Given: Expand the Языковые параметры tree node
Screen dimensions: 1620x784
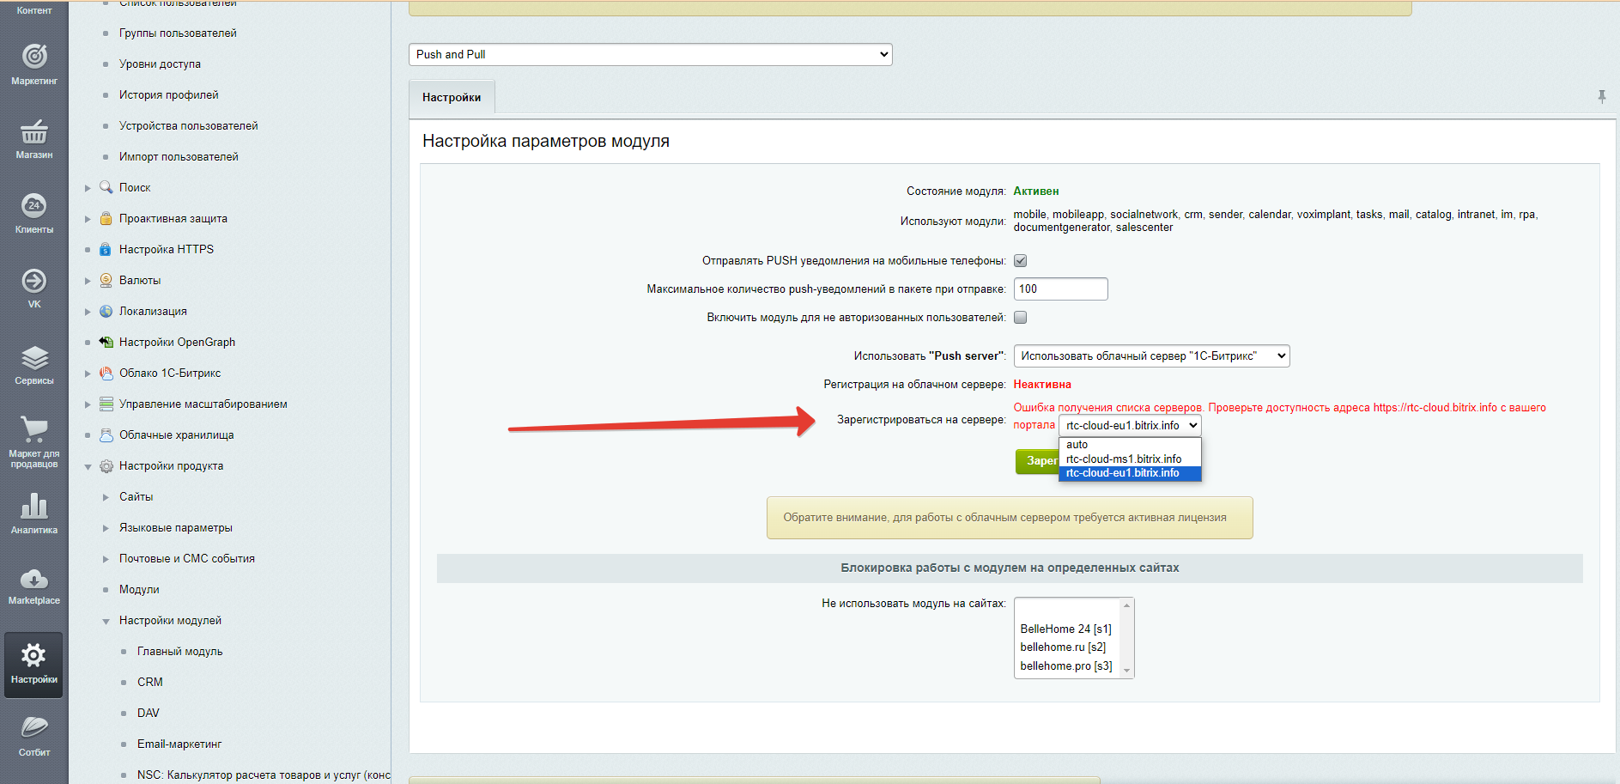Looking at the screenshot, I should (106, 528).
